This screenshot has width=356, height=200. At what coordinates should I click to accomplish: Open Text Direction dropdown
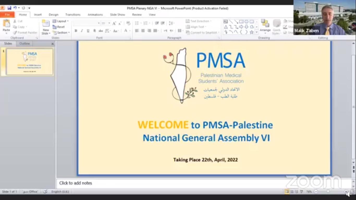(199, 21)
